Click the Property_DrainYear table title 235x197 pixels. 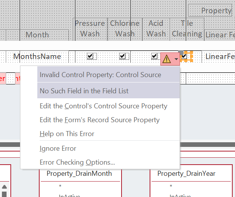click(186, 173)
